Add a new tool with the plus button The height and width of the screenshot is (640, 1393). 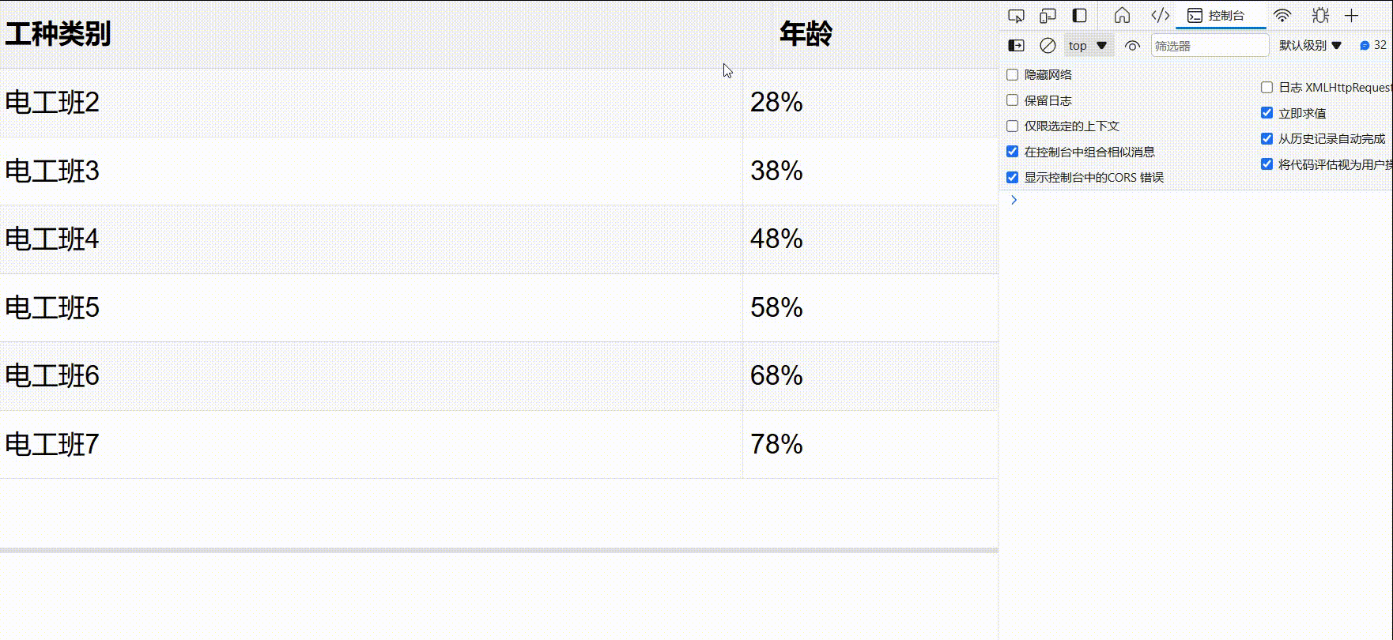[x=1351, y=16]
